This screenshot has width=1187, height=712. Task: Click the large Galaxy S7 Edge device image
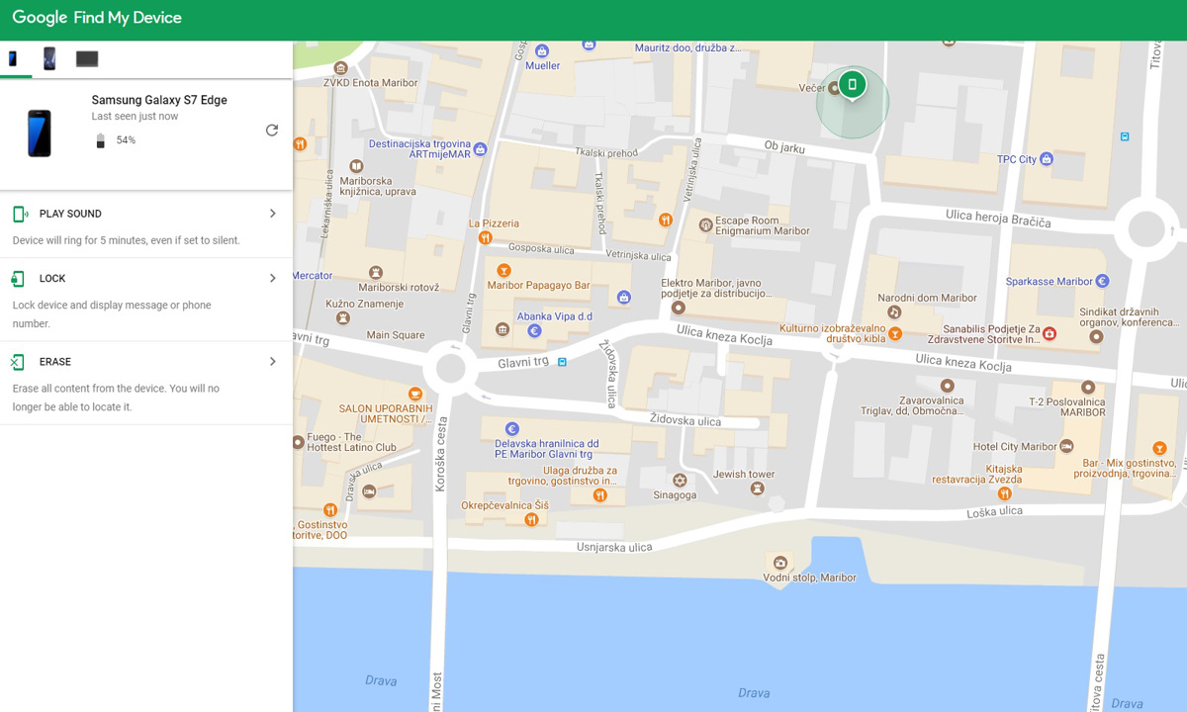tap(40, 133)
